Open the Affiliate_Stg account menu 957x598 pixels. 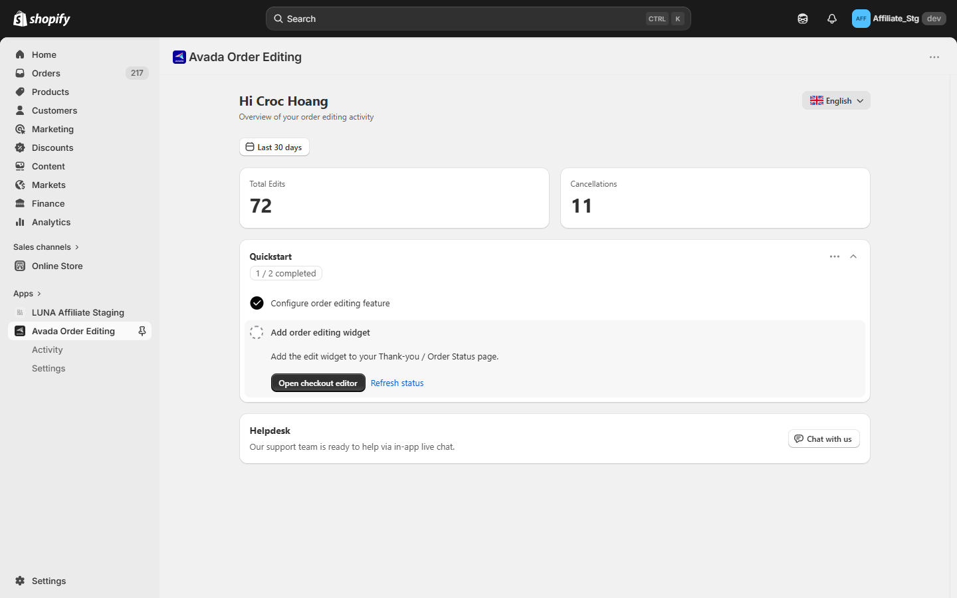pos(899,19)
